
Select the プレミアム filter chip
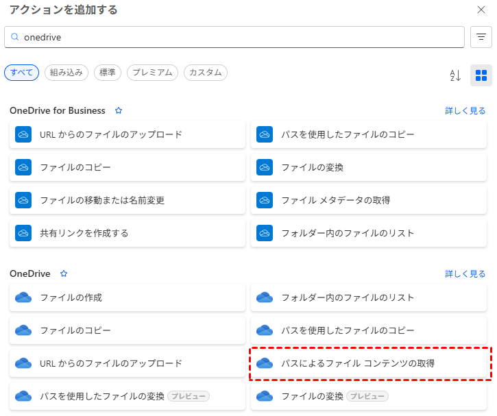coord(152,73)
